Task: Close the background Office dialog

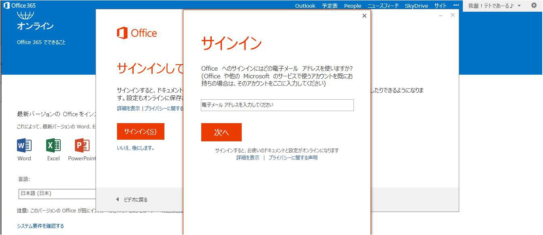Action: pos(453,15)
